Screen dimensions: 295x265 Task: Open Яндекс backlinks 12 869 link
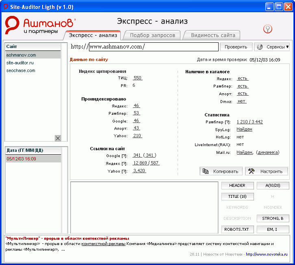140,163
